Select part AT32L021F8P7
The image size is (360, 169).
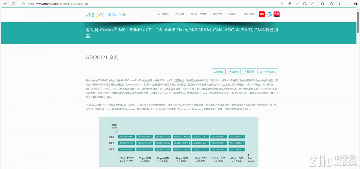(x=127, y=137)
